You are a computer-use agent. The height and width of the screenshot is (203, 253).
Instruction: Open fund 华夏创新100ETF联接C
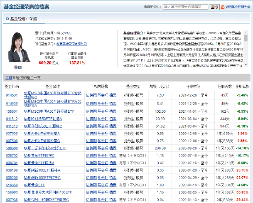tap(42, 178)
